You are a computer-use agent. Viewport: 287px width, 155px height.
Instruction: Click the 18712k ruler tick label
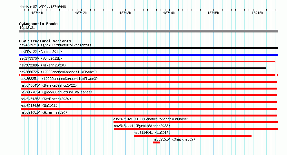81,13
